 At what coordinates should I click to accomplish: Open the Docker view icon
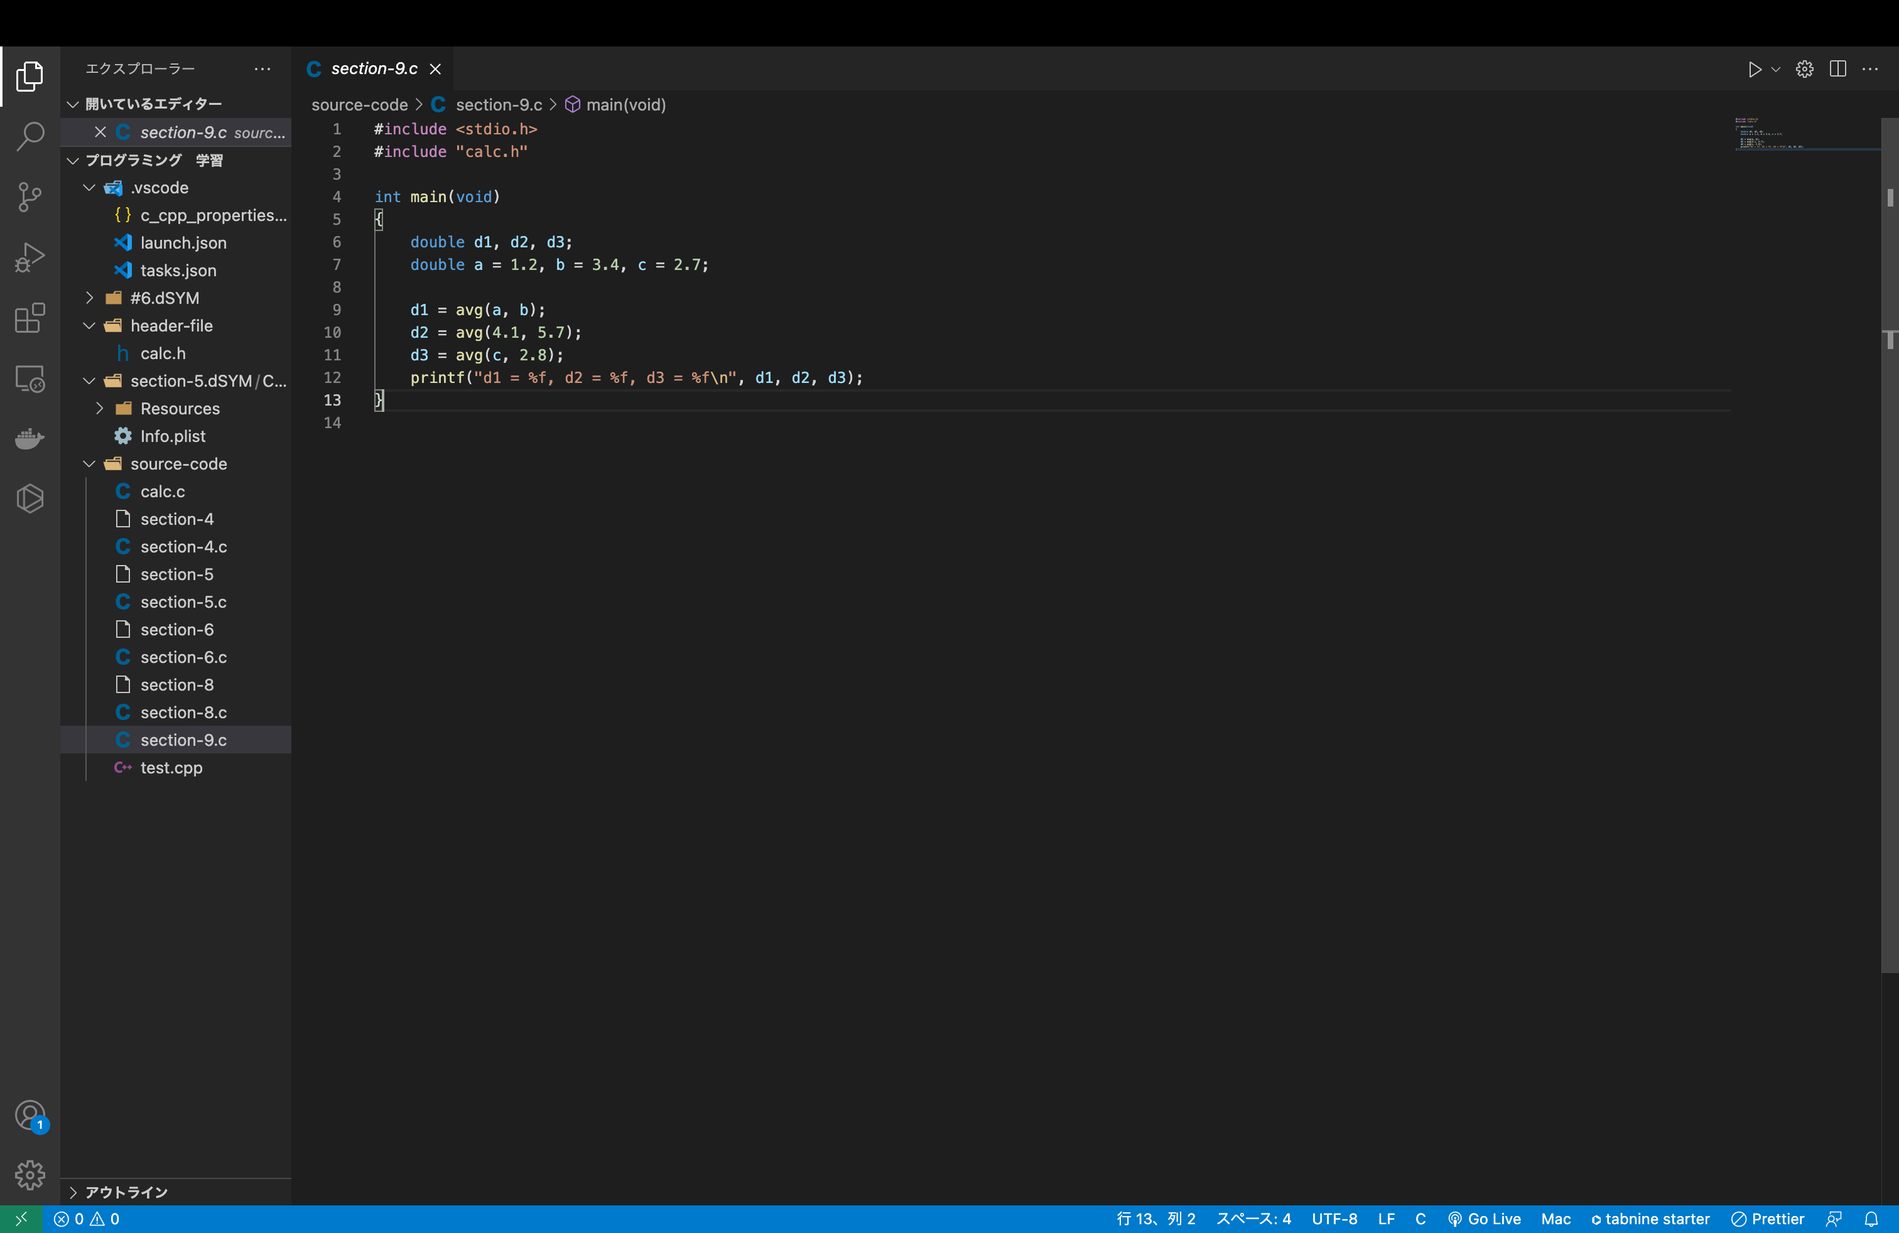pos(30,439)
